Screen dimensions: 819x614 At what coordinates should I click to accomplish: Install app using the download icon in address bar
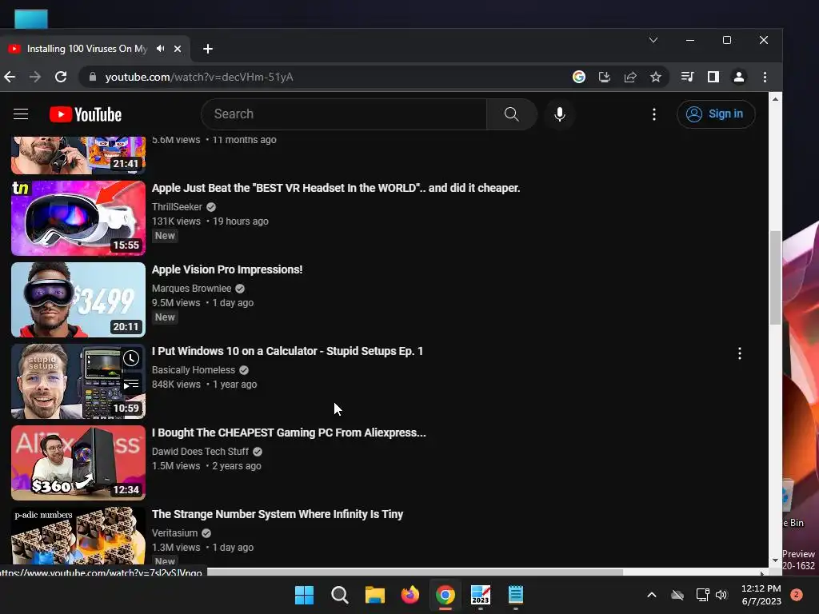click(x=605, y=77)
